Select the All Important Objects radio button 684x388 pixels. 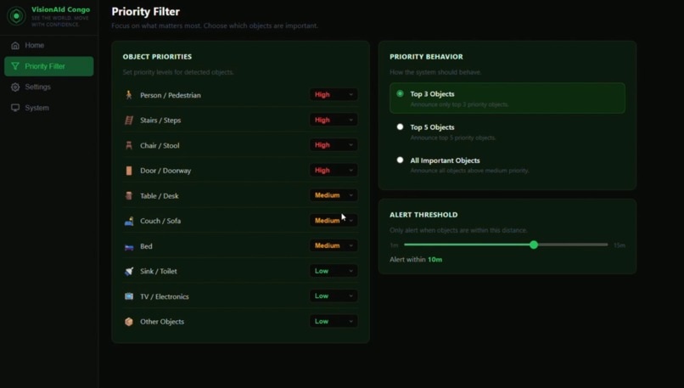click(x=400, y=160)
